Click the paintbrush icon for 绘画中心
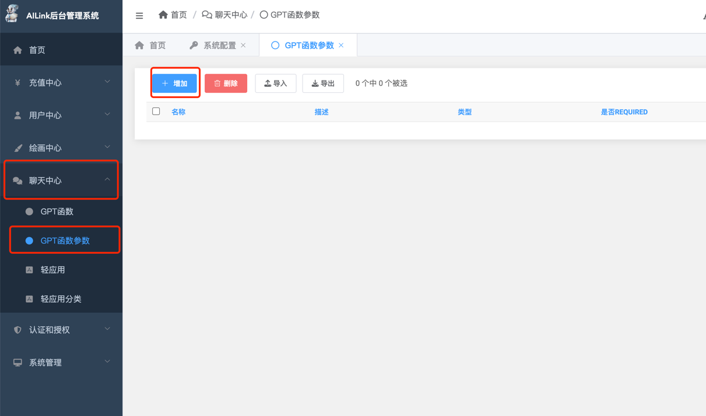This screenshot has width=706, height=416. click(x=17, y=148)
